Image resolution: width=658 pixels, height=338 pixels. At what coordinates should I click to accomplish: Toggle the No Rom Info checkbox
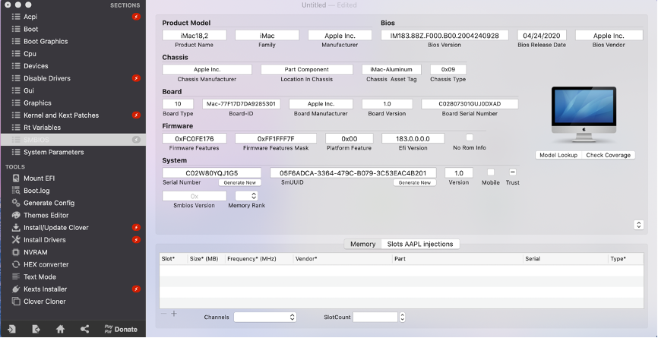(x=470, y=137)
